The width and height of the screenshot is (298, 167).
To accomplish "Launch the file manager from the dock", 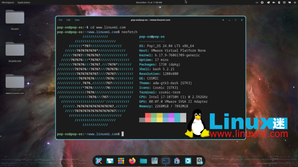I will (x=143, y=161).
